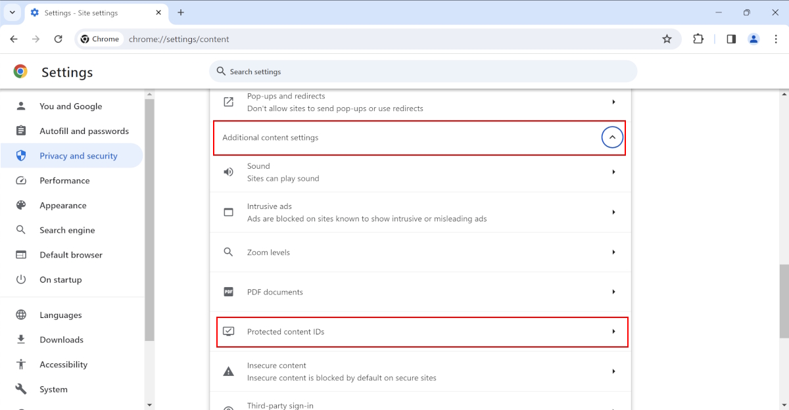Select Autofill and passwords in sidebar
Image resolution: width=789 pixels, height=410 pixels.
[84, 131]
